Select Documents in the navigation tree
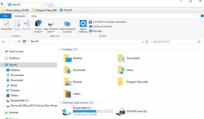Screen dimensions: 204x119 tap(15, 75)
